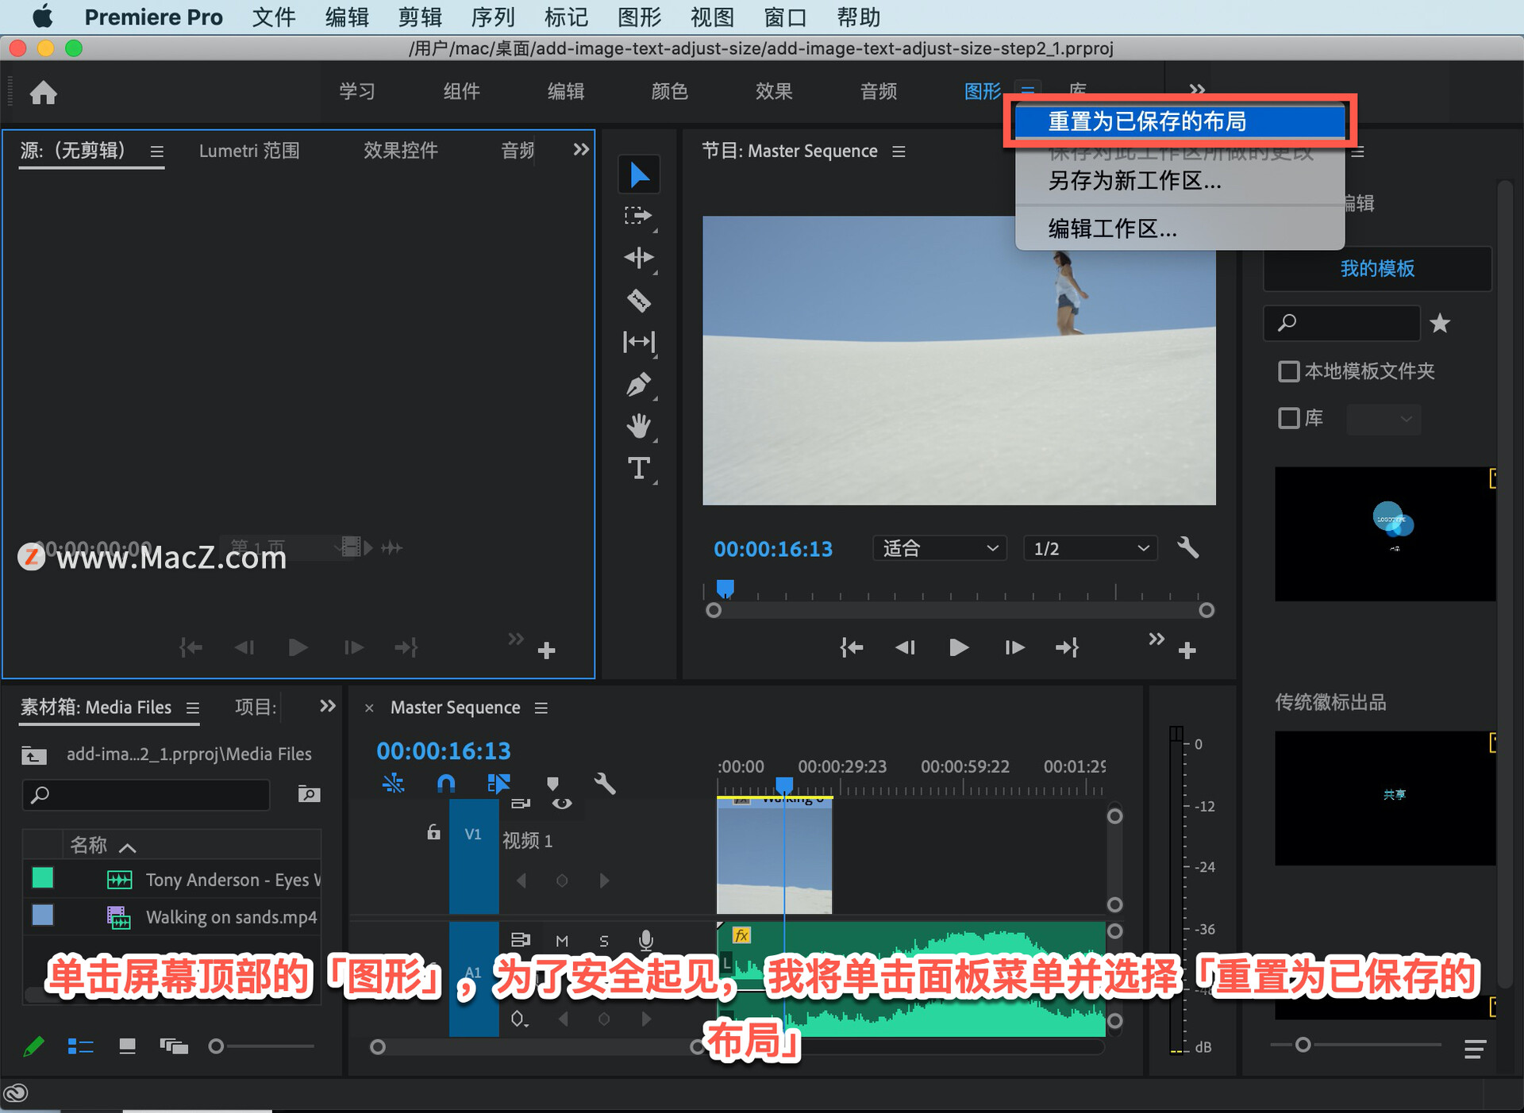Click star favorites filter in Essential Graphics
The width and height of the screenshot is (1524, 1113).
point(1440,323)
